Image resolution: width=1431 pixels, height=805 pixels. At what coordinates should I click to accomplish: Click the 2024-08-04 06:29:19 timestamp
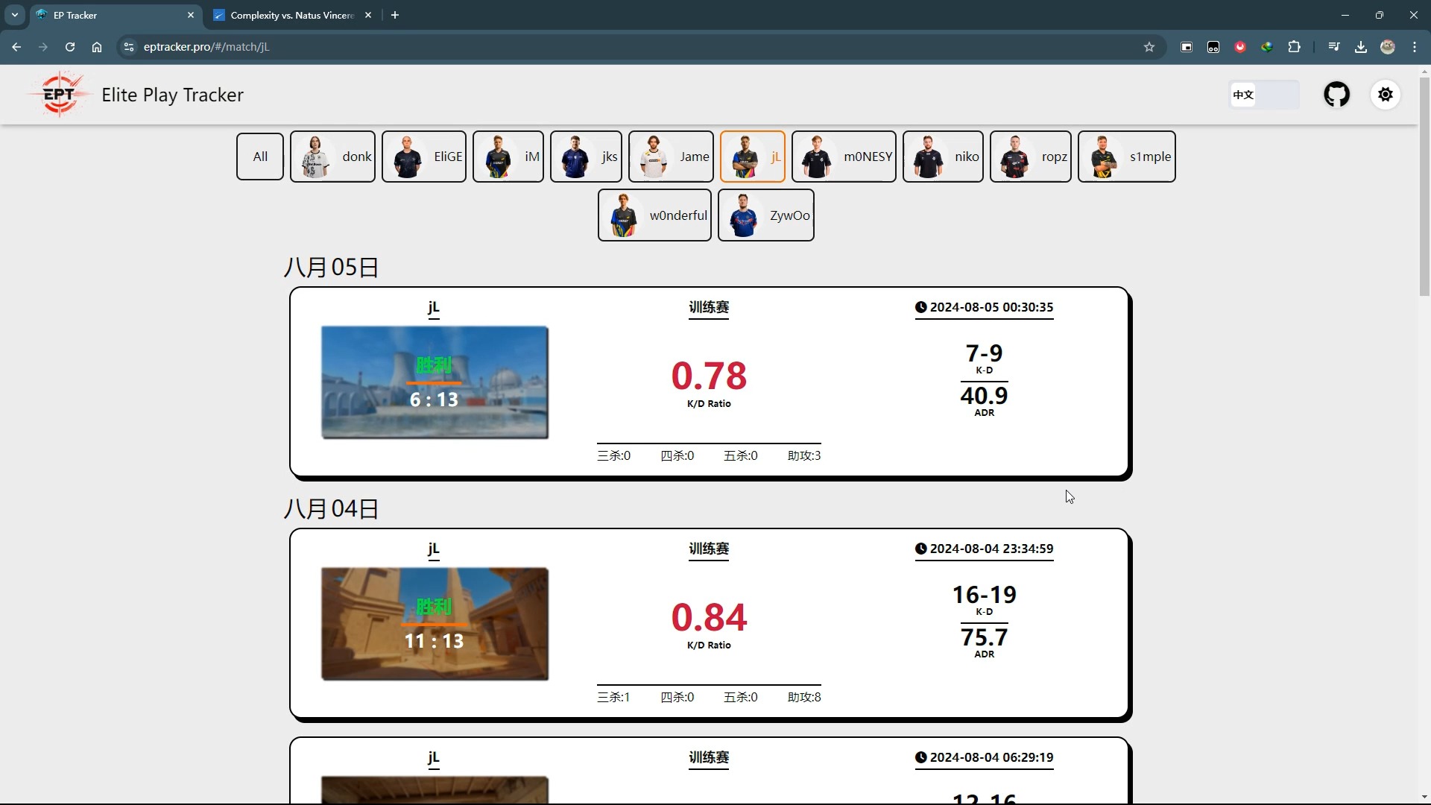984,757
